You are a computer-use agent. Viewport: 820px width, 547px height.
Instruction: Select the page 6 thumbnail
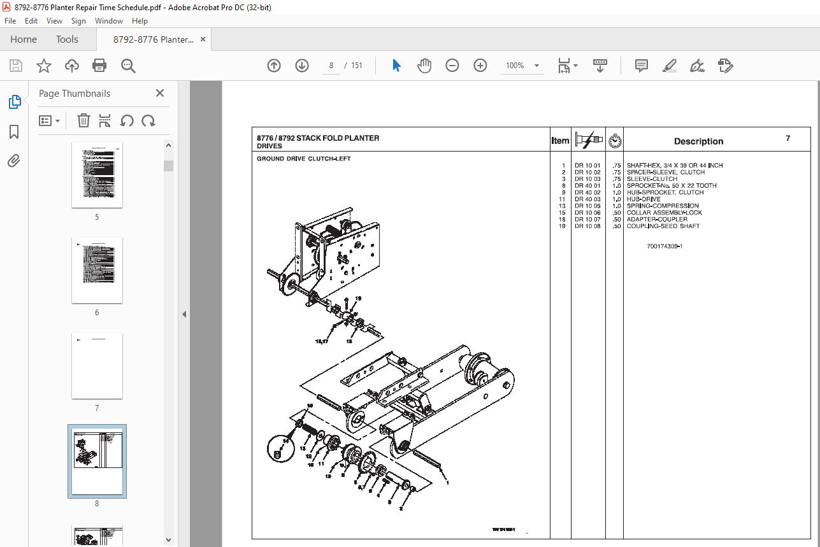coord(97,270)
